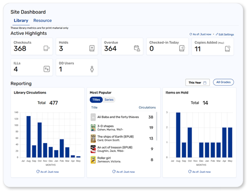Click the Overdue calendar warning icon
This screenshot has width=252, height=194.
(x=137, y=48)
